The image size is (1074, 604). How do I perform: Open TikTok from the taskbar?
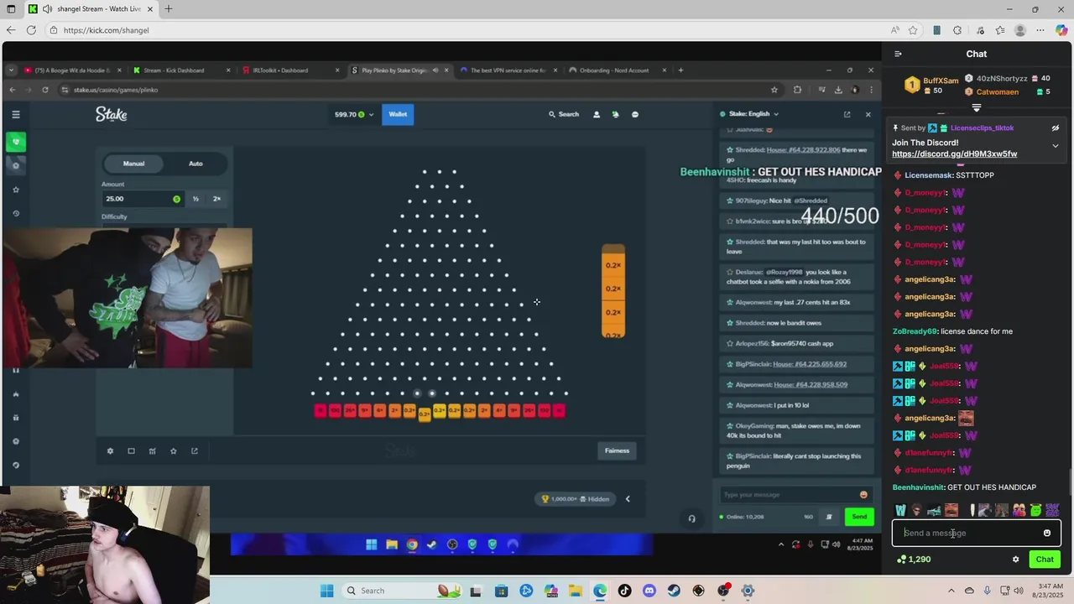click(624, 591)
